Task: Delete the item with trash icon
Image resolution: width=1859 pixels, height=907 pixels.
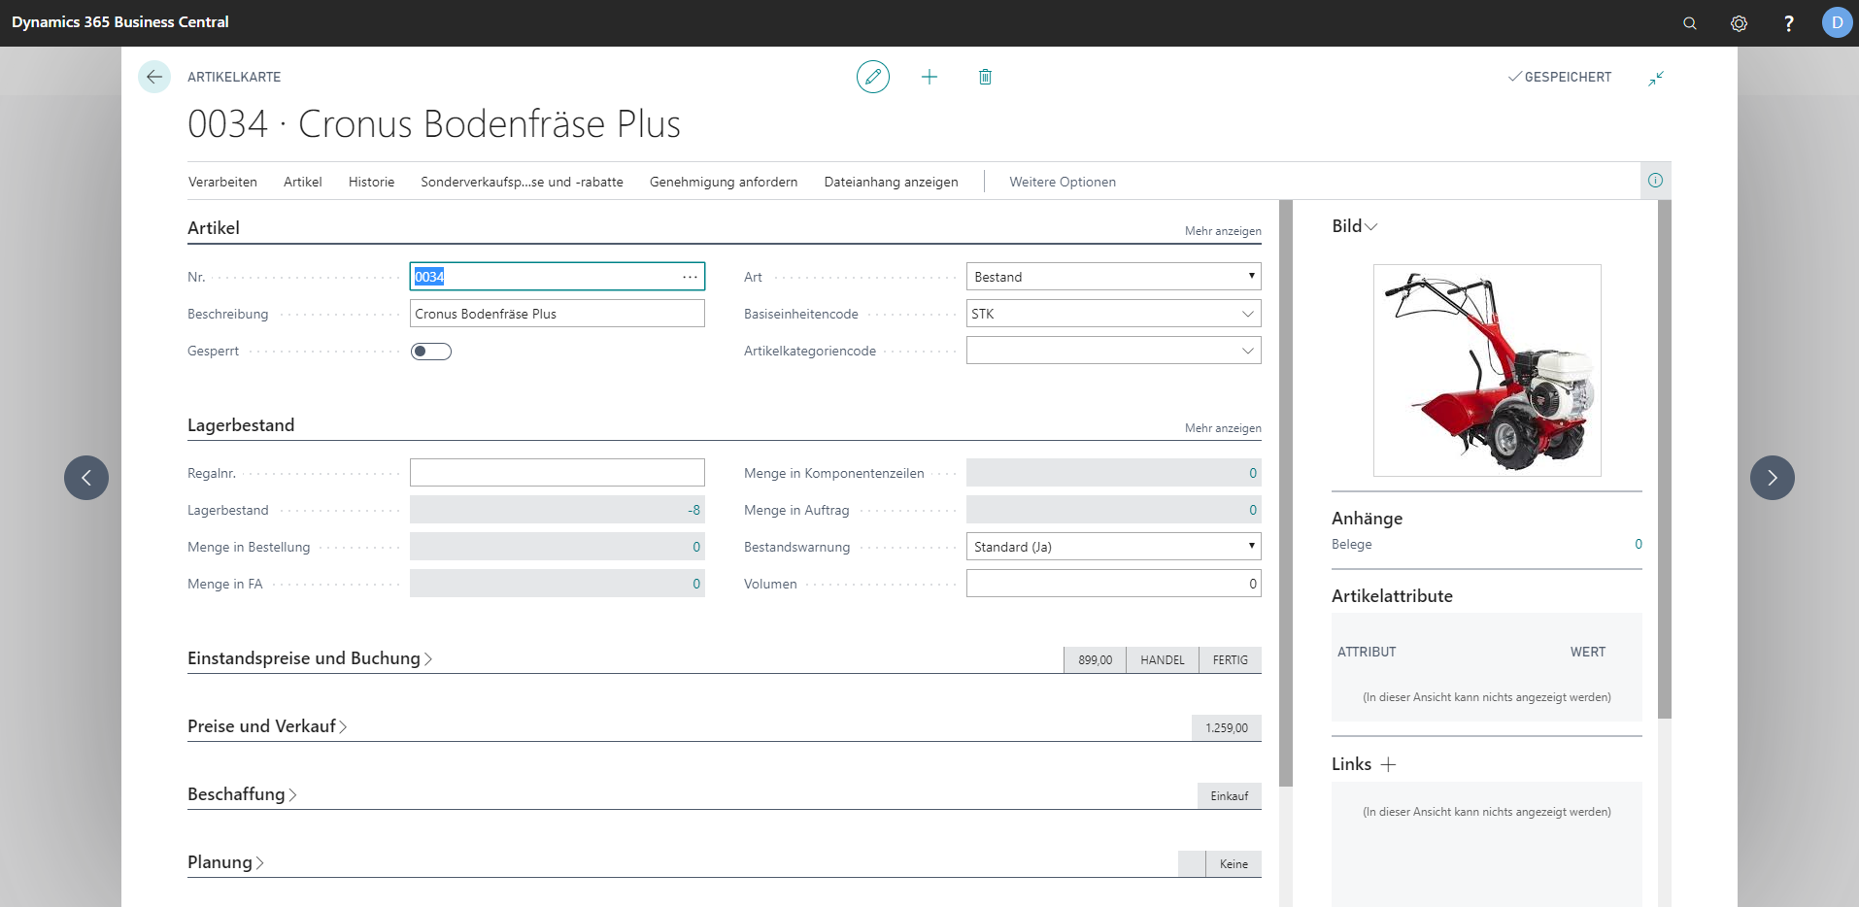Action: (985, 77)
